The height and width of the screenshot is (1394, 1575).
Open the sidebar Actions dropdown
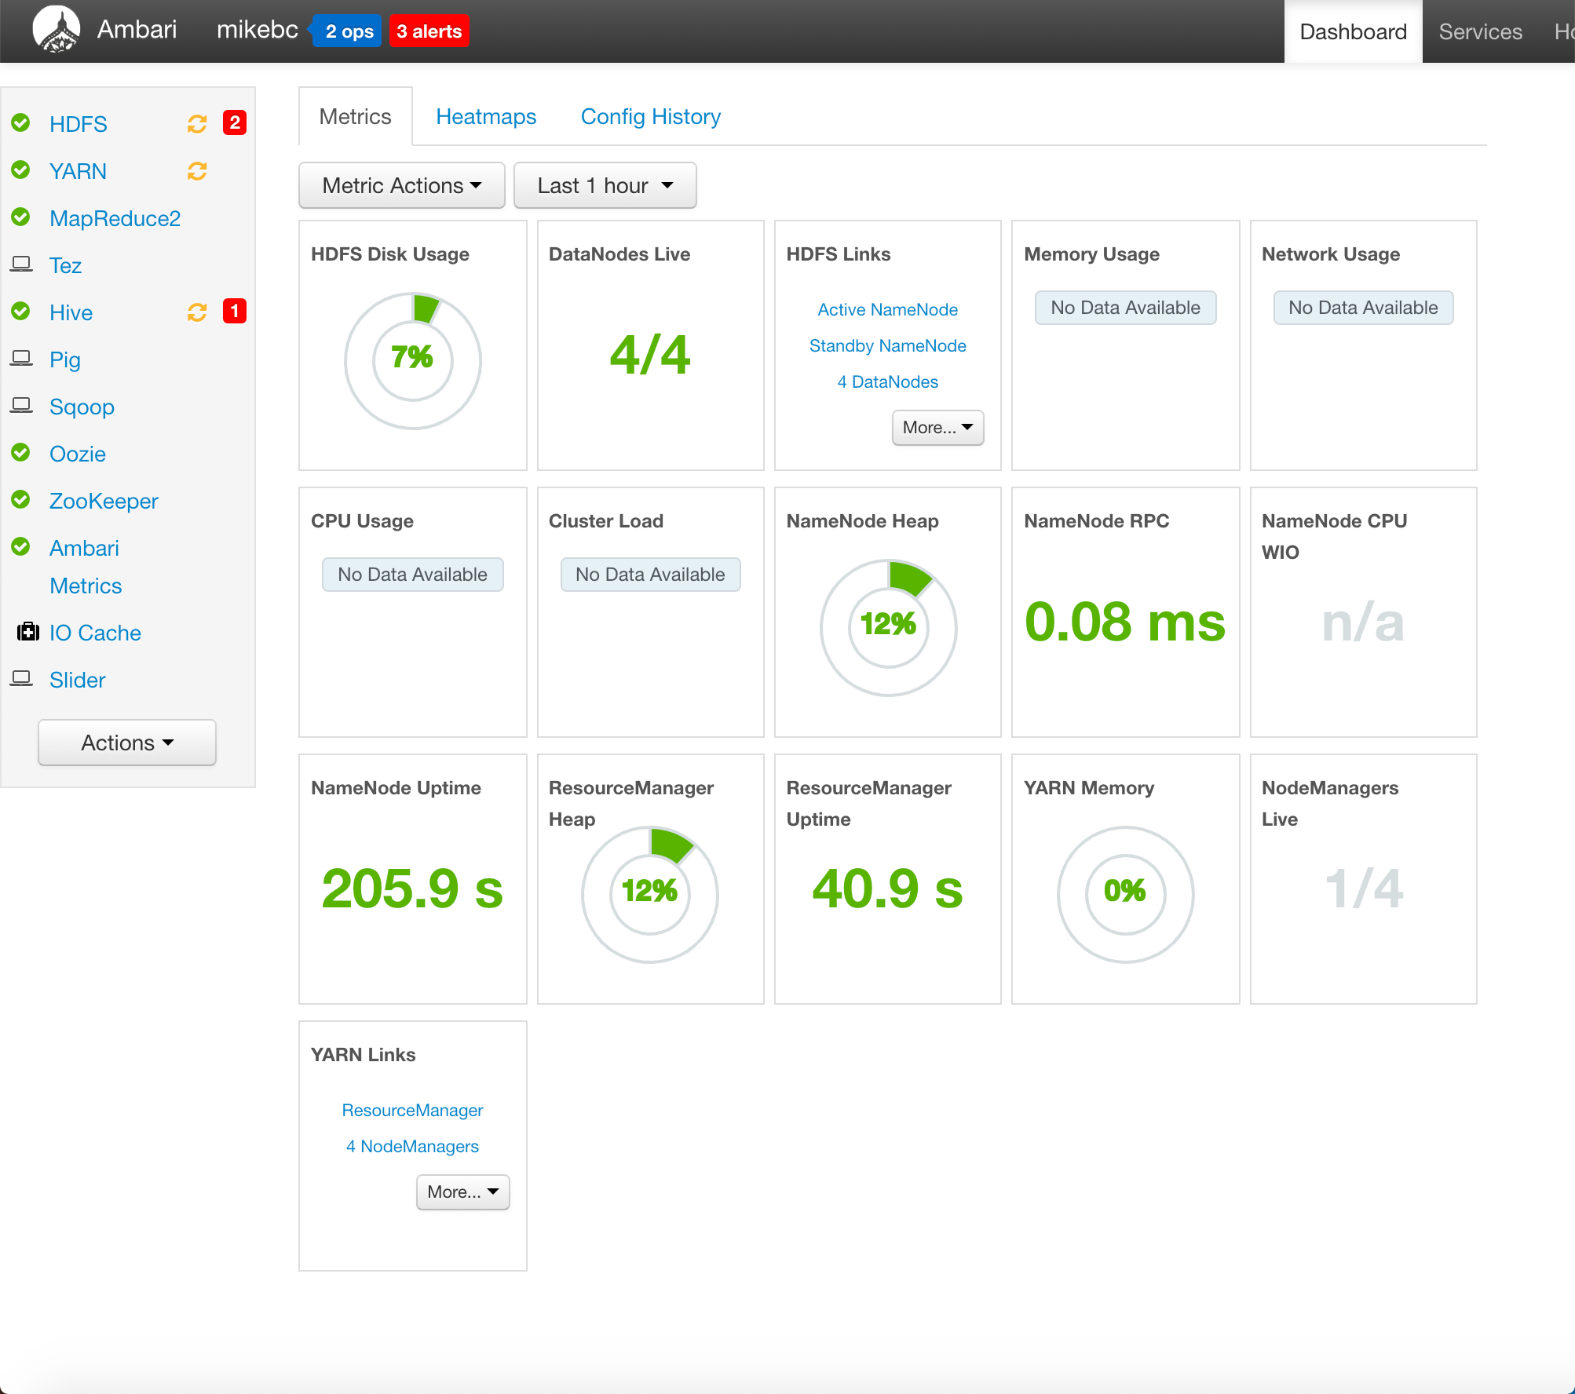[127, 743]
